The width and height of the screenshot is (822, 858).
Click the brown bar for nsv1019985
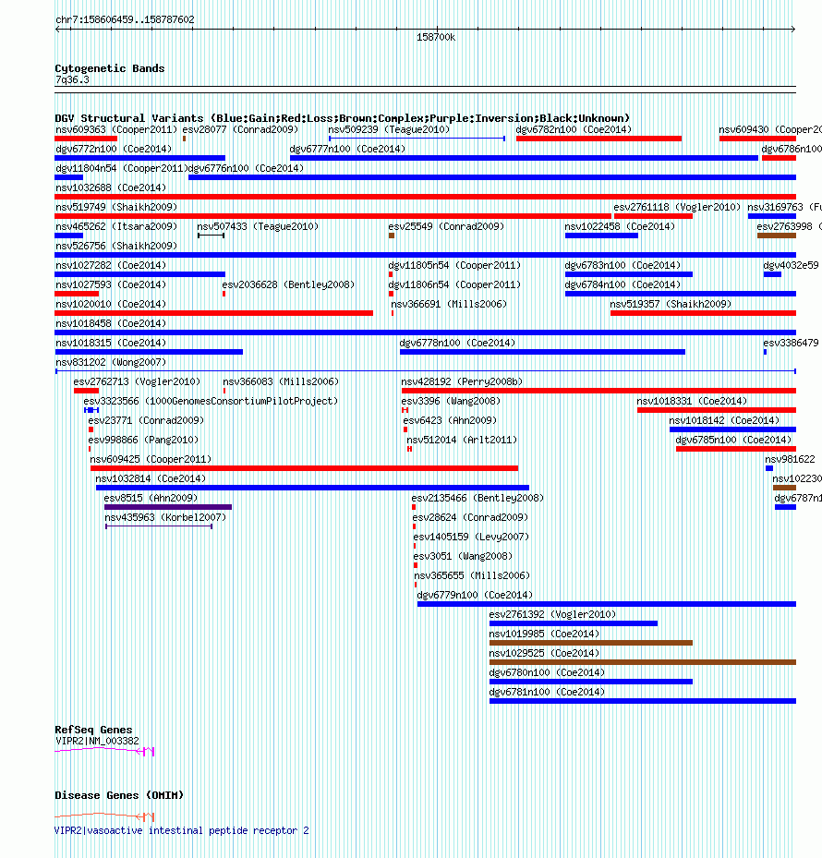click(591, 643)
